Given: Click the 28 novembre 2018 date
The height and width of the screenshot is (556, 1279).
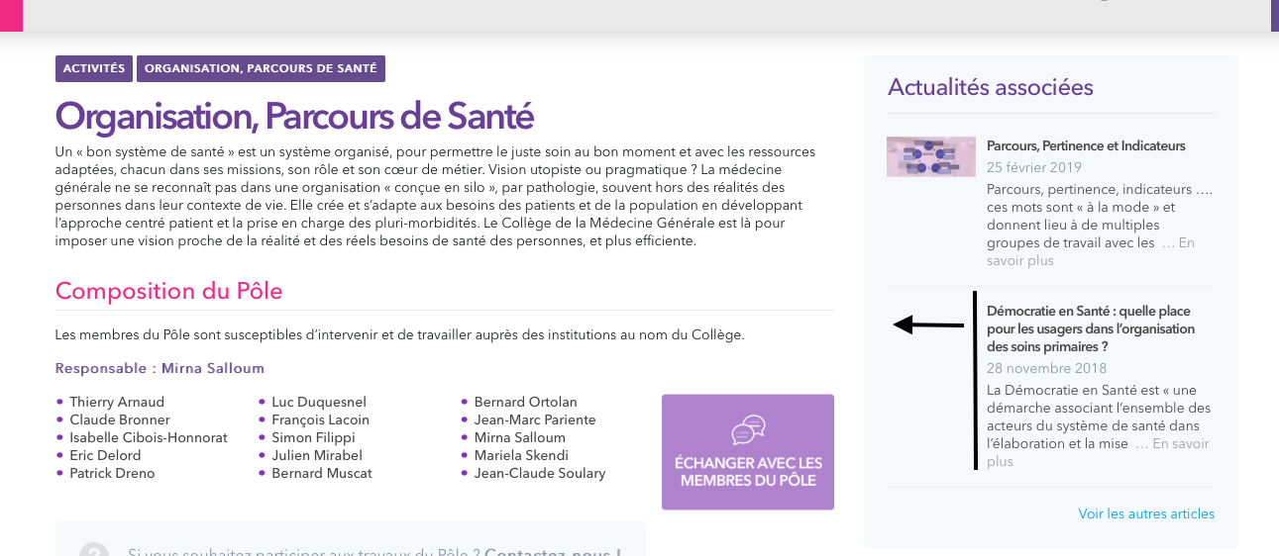Looking at the screenshot, I should [1047, 368].
